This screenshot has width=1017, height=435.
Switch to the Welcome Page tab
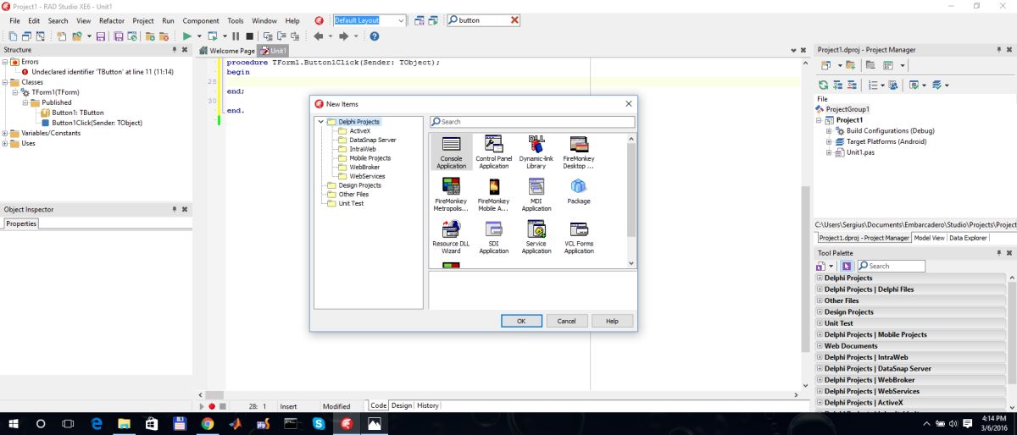[x=226, y=51]
